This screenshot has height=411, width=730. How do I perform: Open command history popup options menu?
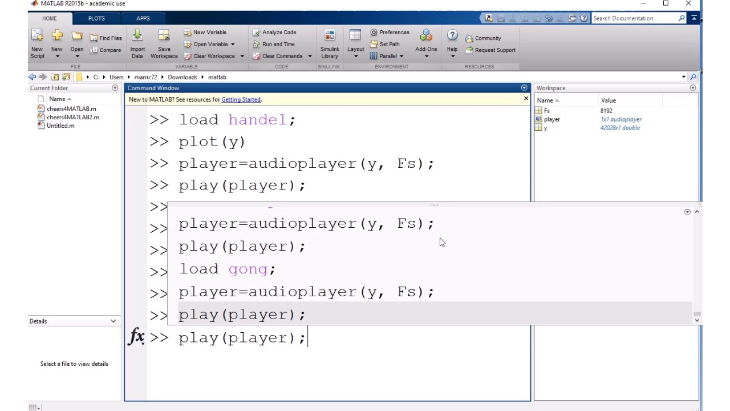pos(687,212)
